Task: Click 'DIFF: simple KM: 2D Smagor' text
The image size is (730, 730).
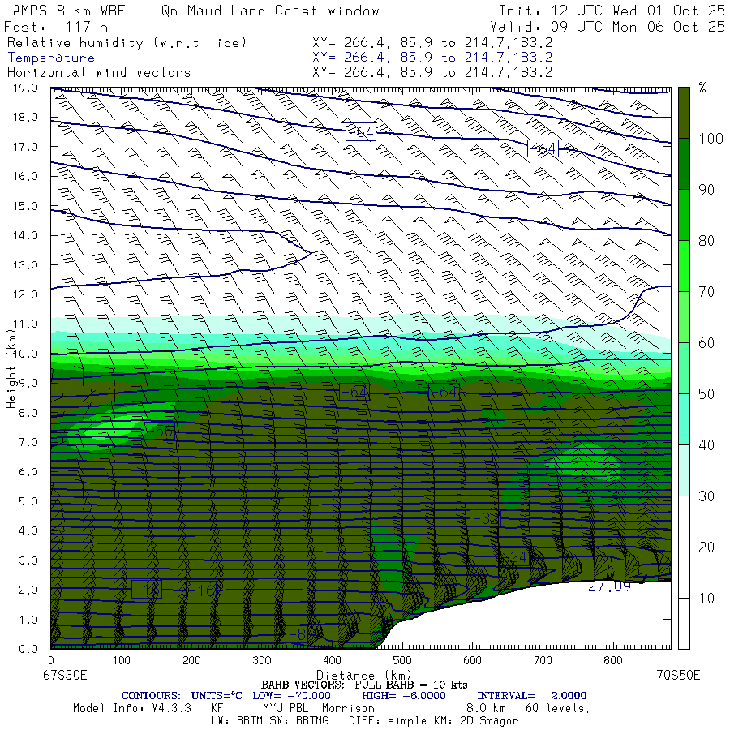Action: point(433,721)
